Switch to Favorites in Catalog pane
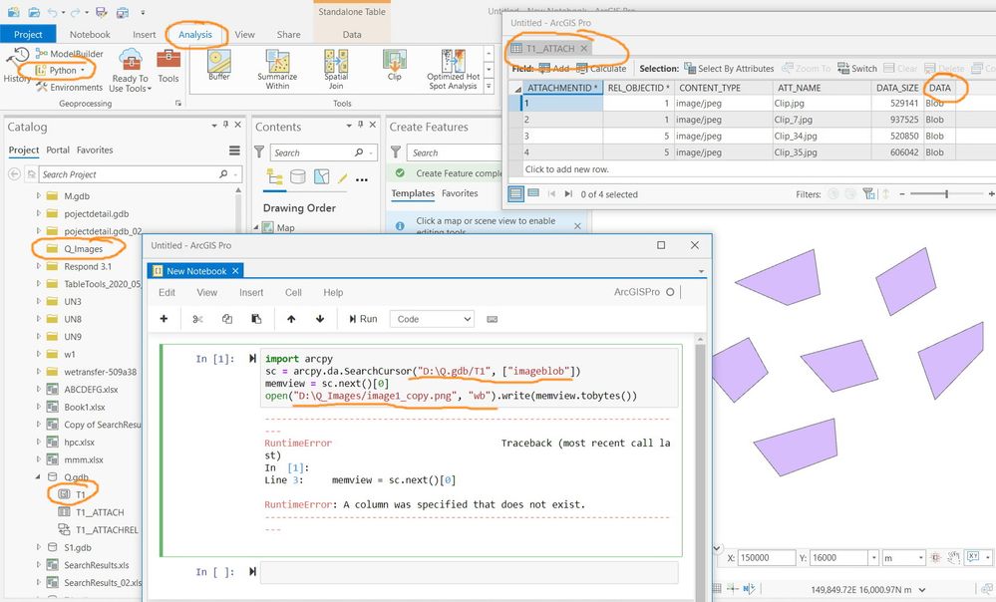 pyautogui.click(x=95, y=150)
